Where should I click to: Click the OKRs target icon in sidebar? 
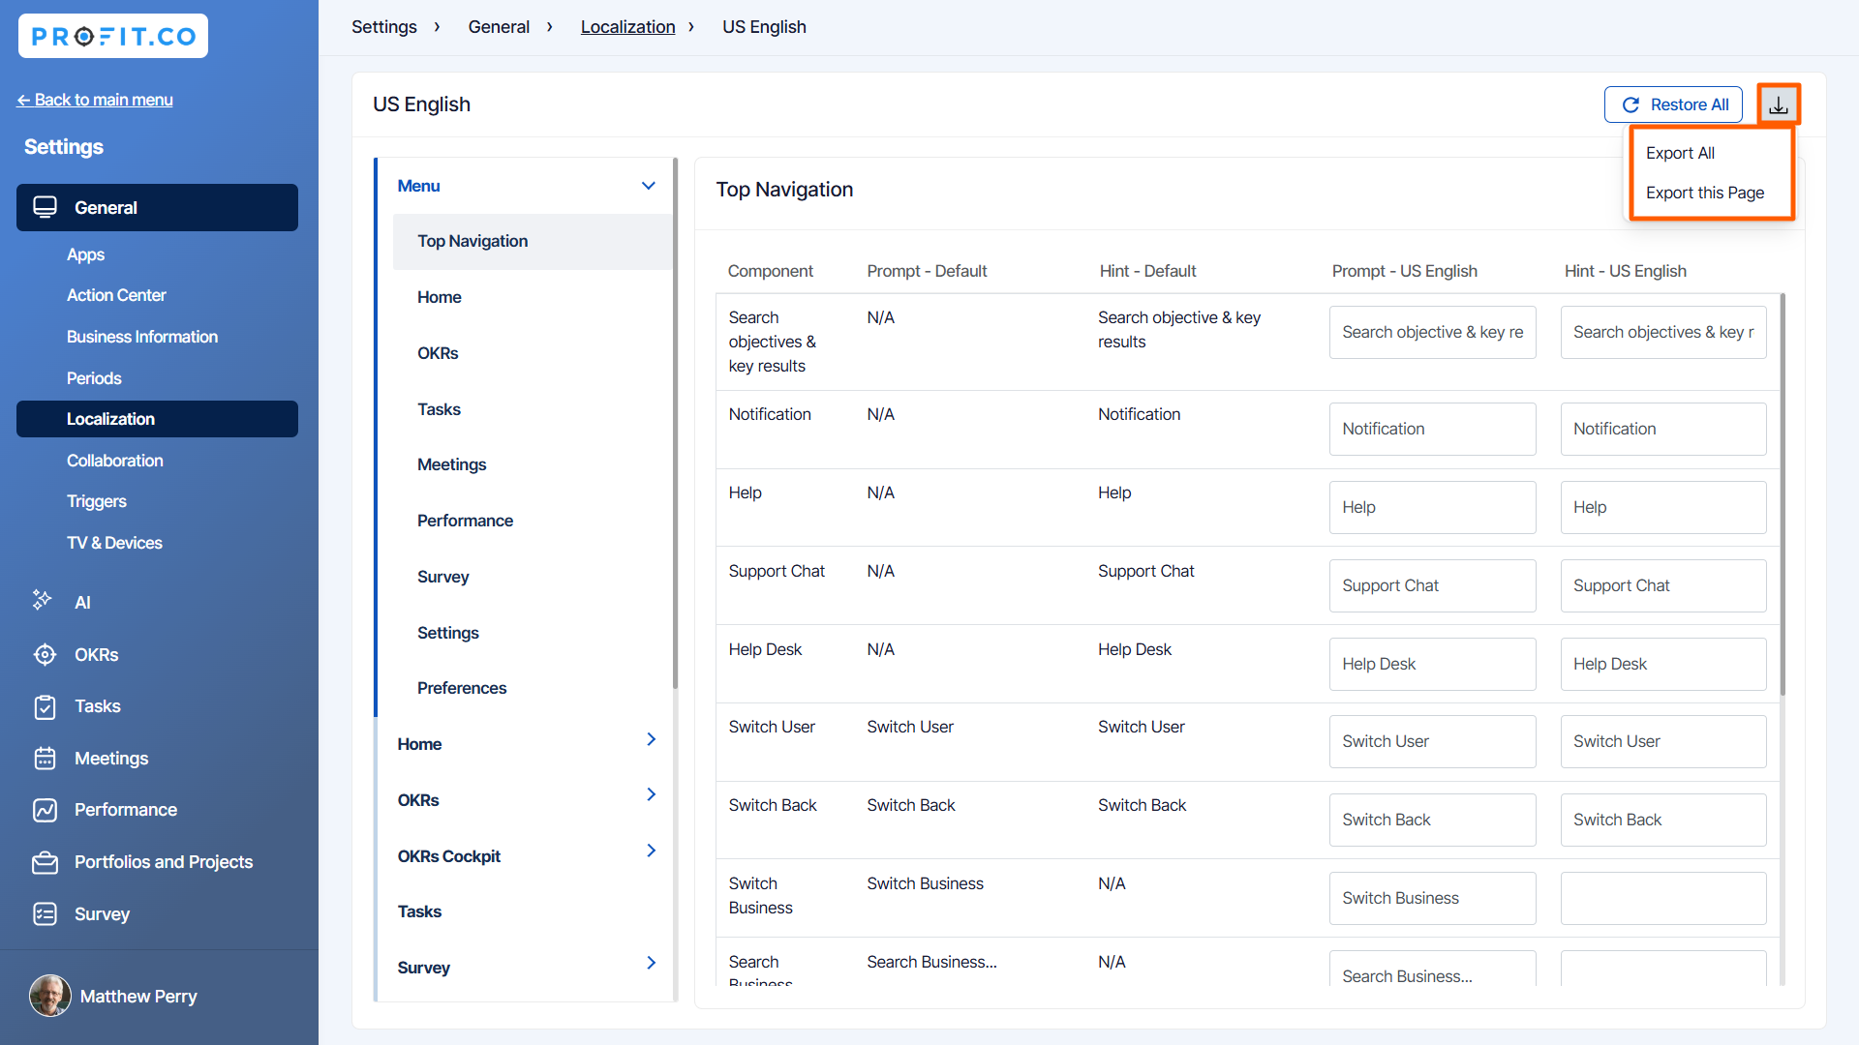[x=45, y=655]
